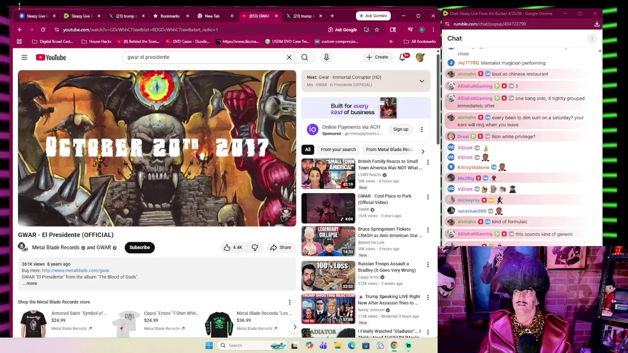Viewport: 628px width, 353px height.
Task: Open YouTube notifications bell
Action: pyautogui.click(x=403, y=57)
